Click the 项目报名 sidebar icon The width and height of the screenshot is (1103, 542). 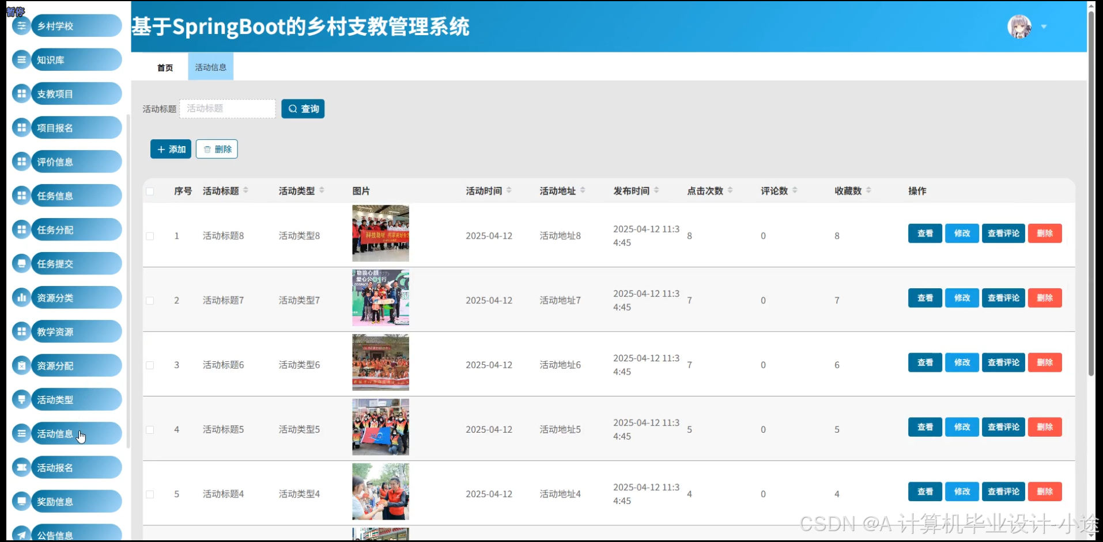21,128
